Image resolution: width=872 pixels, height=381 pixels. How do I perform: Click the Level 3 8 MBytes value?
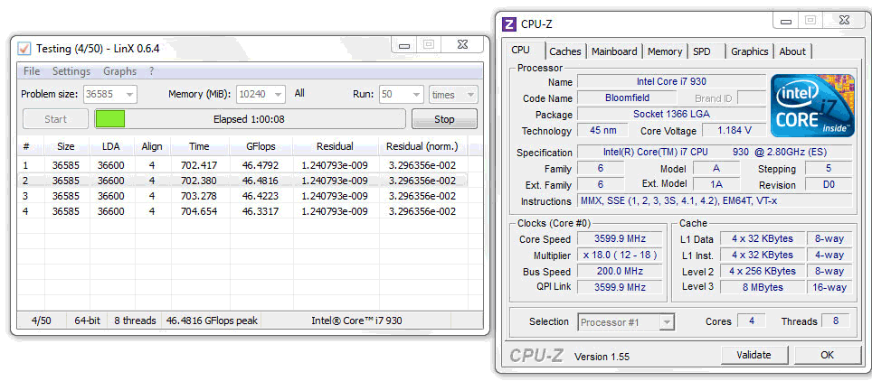762,287
